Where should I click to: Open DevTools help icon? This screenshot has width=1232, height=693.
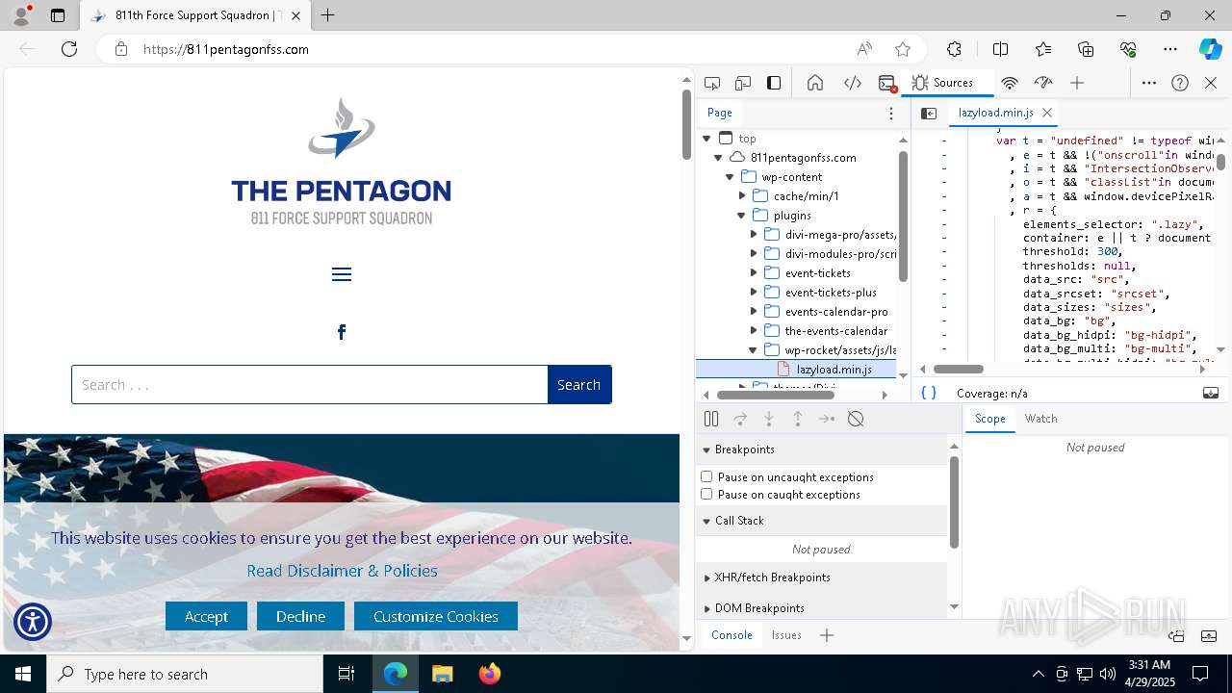[x=1180, y=83]
